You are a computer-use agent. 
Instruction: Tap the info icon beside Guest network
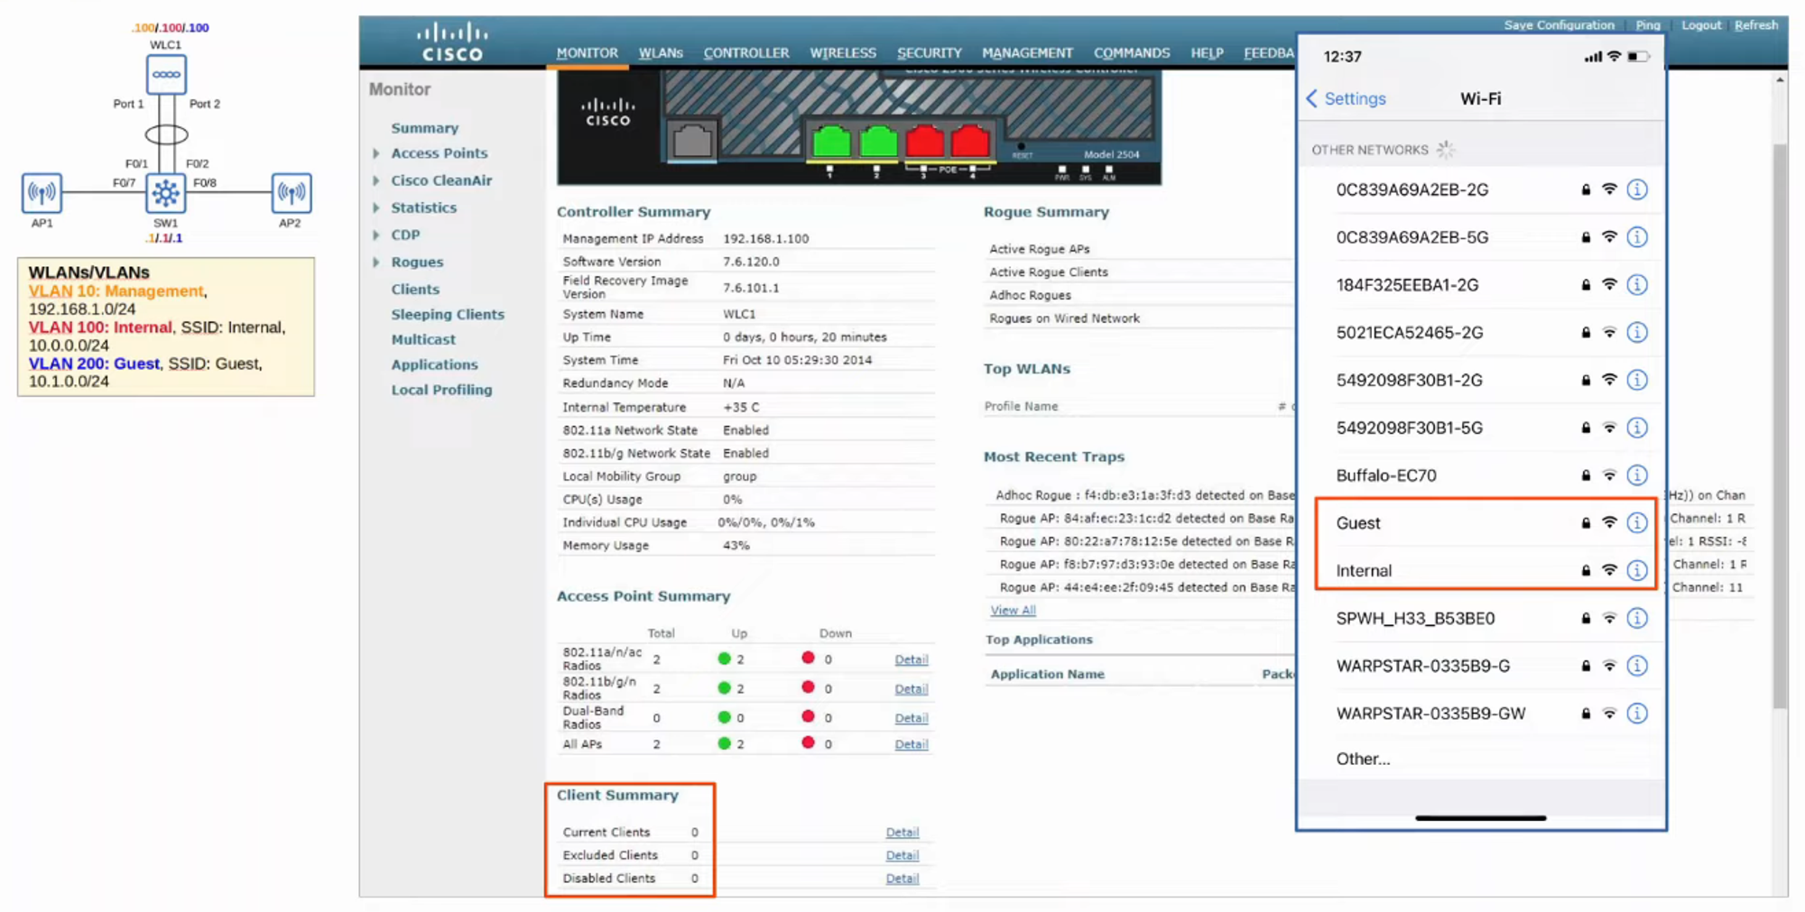point(1636,523)
